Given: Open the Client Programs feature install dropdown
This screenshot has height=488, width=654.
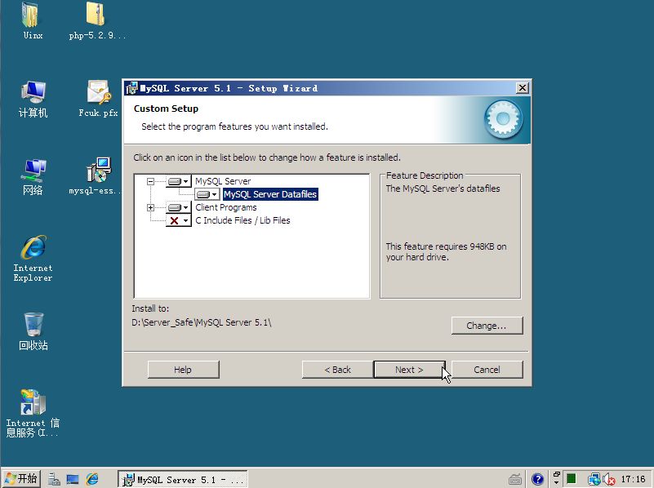Looking at the screenshot, I should [x=179, y=207].
